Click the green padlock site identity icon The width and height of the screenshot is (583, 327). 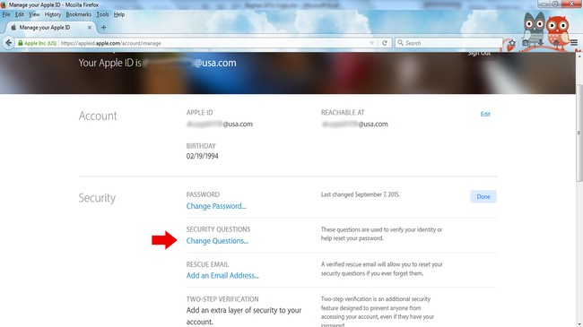(20, 43)
